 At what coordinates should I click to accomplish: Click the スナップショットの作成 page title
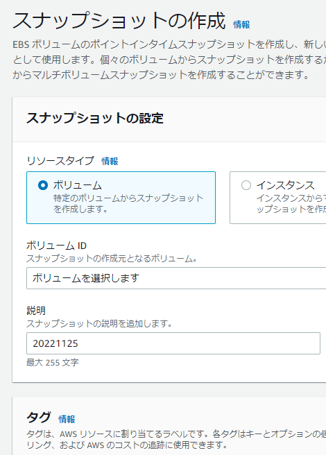119,22
